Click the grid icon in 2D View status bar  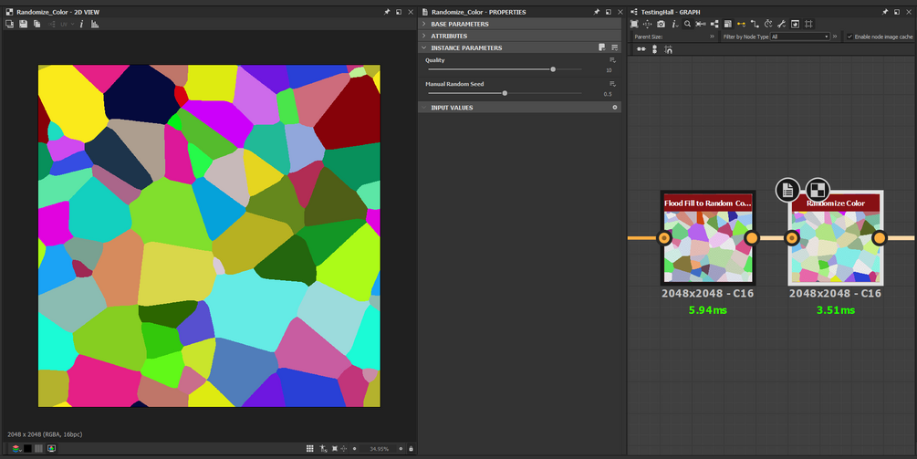(x=310, y=448)
